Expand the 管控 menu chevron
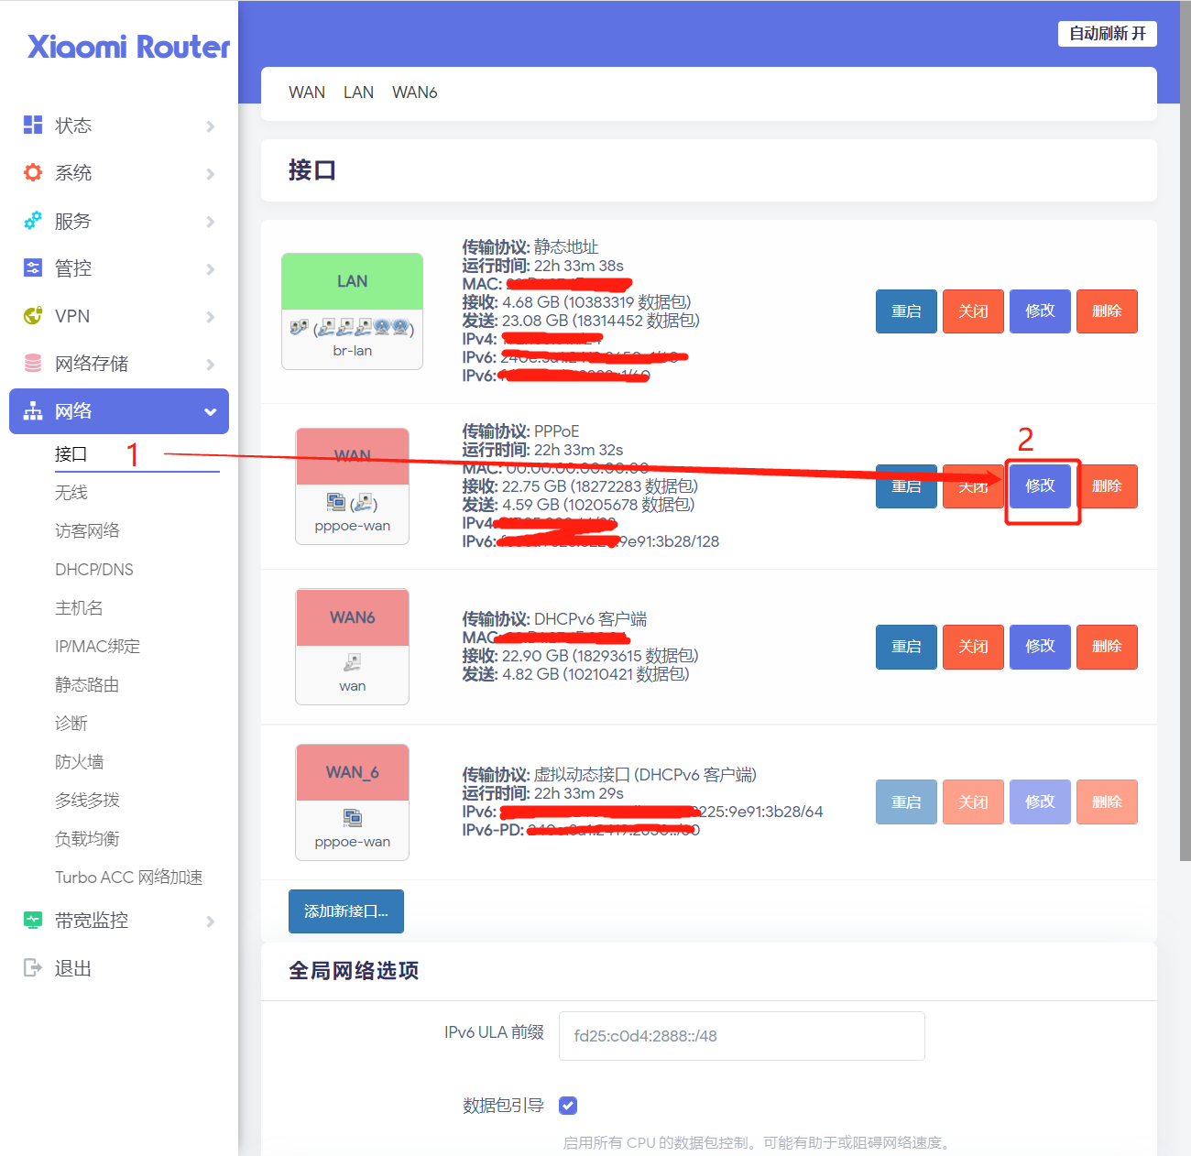This screenshot has width=1191, height=1156. coord(210,269)
